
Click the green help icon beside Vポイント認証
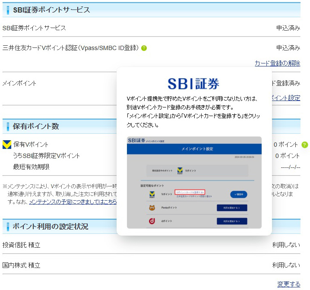pyautogui.click(x=144, y=48)
